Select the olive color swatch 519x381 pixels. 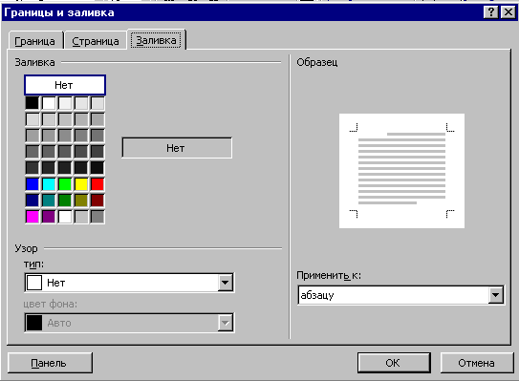(81, 201)
